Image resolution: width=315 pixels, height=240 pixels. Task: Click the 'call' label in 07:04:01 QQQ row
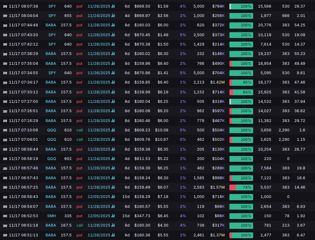80,139
